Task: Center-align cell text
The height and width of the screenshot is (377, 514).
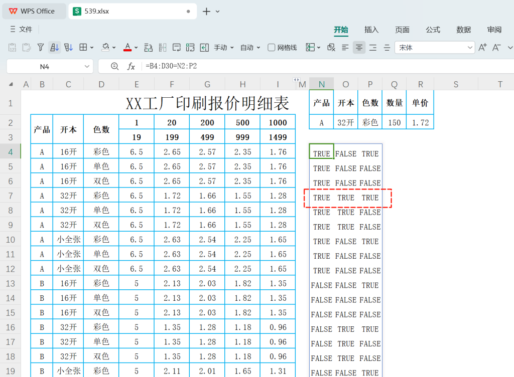Action: 359,48
